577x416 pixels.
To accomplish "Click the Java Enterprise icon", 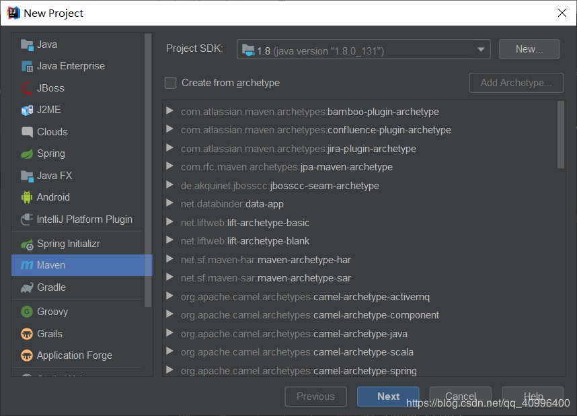I will (27, 67).
